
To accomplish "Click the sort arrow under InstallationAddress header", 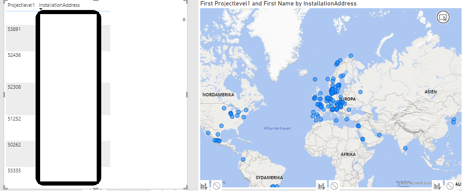I will pos(41,10).
